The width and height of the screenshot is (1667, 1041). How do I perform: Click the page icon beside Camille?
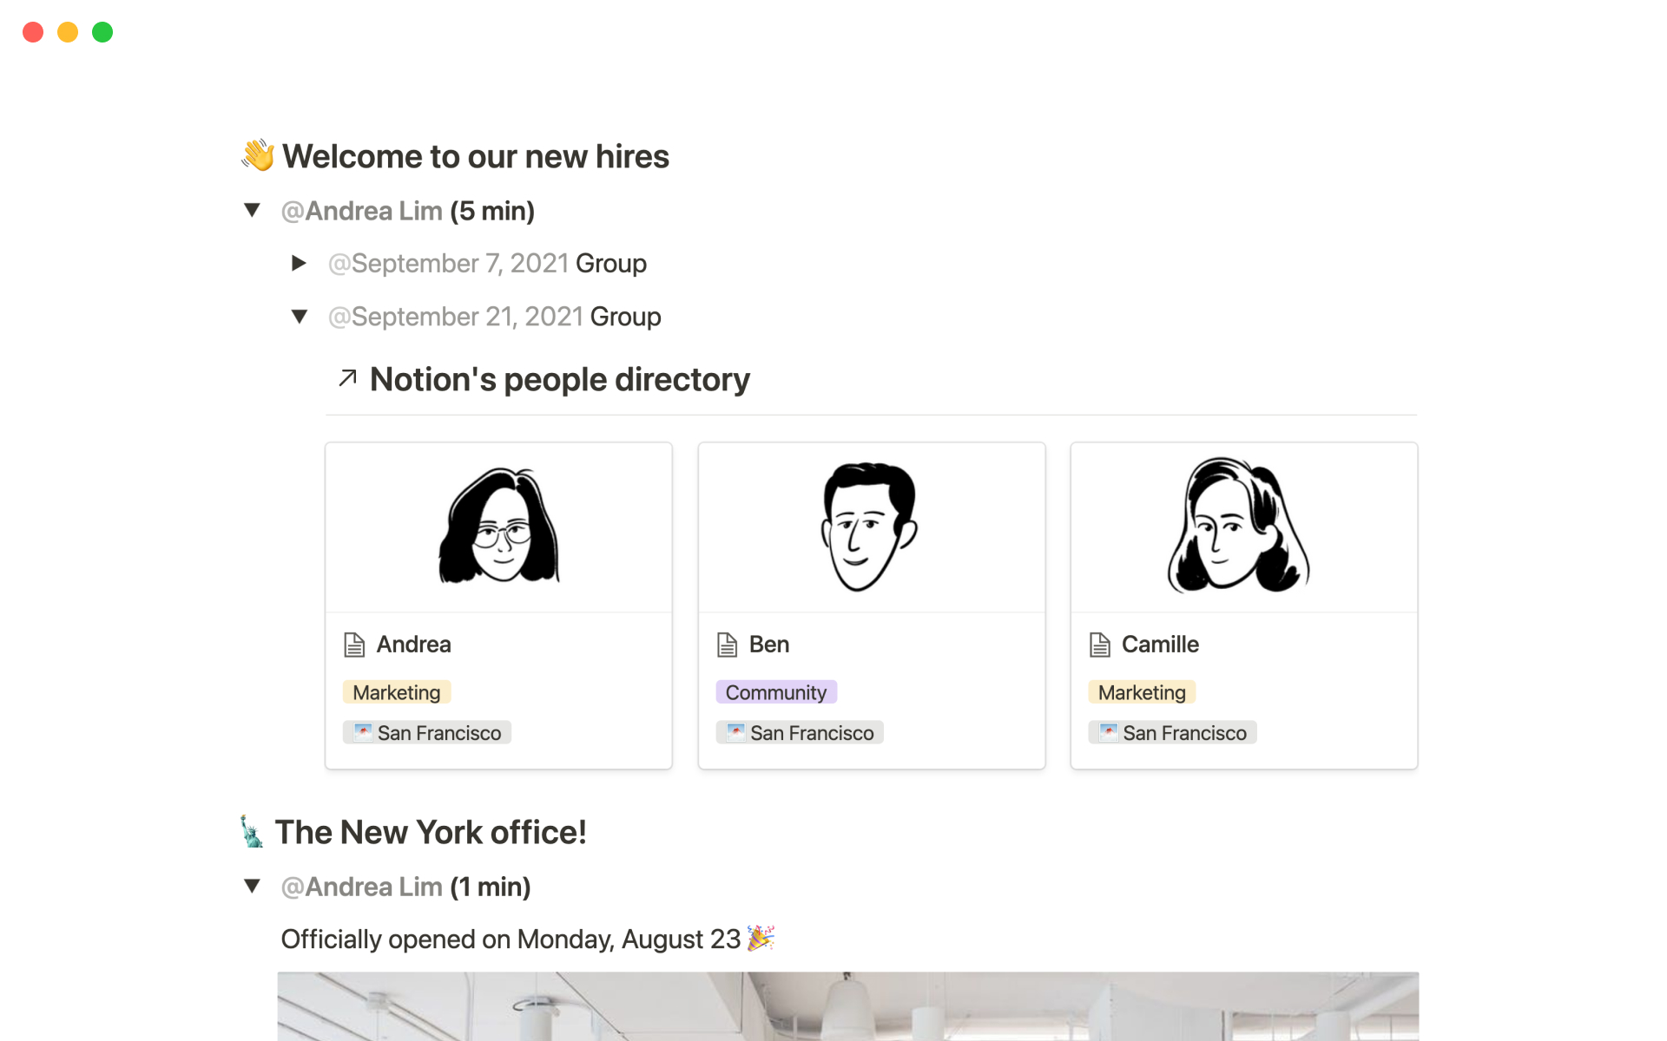coord(1099,645)
